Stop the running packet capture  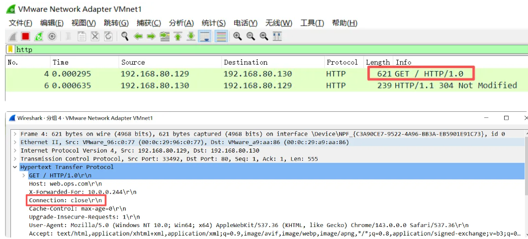[25, 36]
